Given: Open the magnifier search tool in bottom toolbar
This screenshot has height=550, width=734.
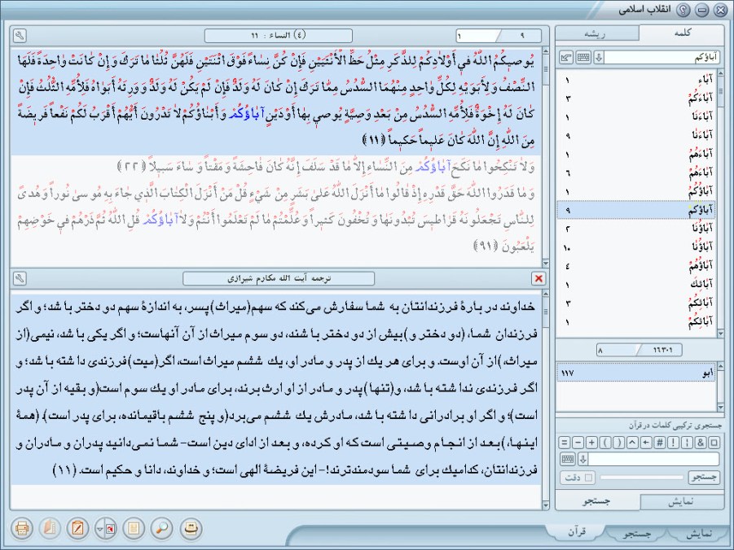Looking at the screenshot, I should click(162, 529).
